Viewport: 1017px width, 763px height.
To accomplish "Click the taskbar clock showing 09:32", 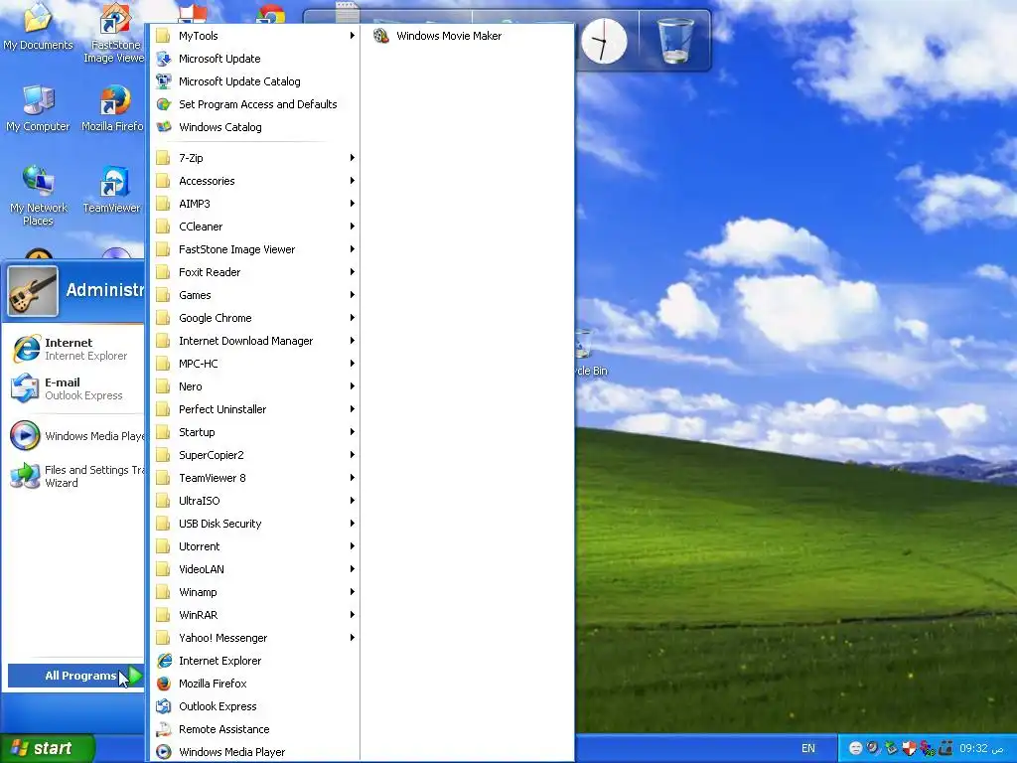I will pyautogui.click(x=981, y=748).
